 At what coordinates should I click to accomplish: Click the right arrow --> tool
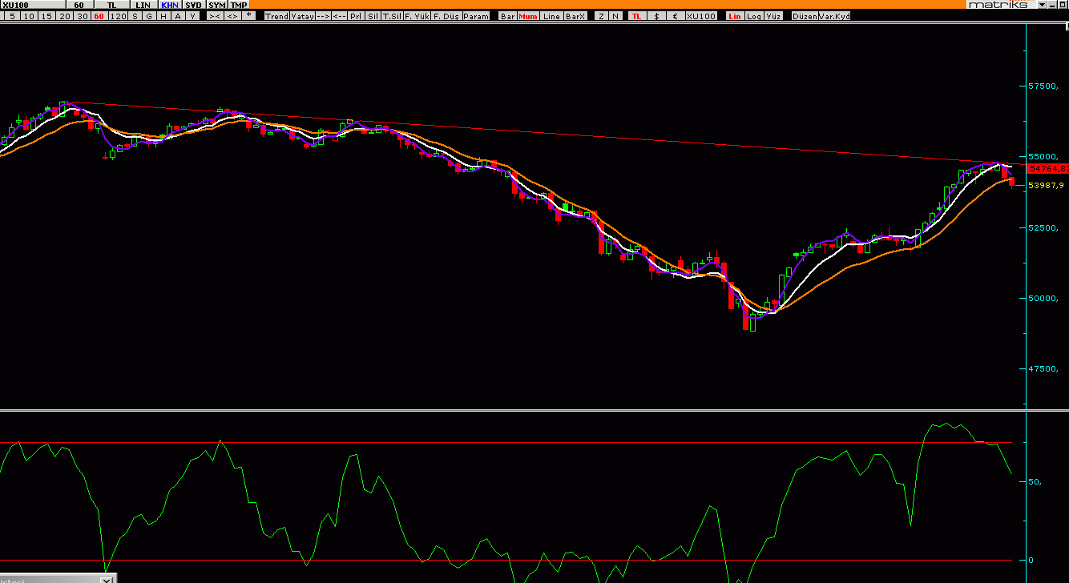click(x=323, y=16)
